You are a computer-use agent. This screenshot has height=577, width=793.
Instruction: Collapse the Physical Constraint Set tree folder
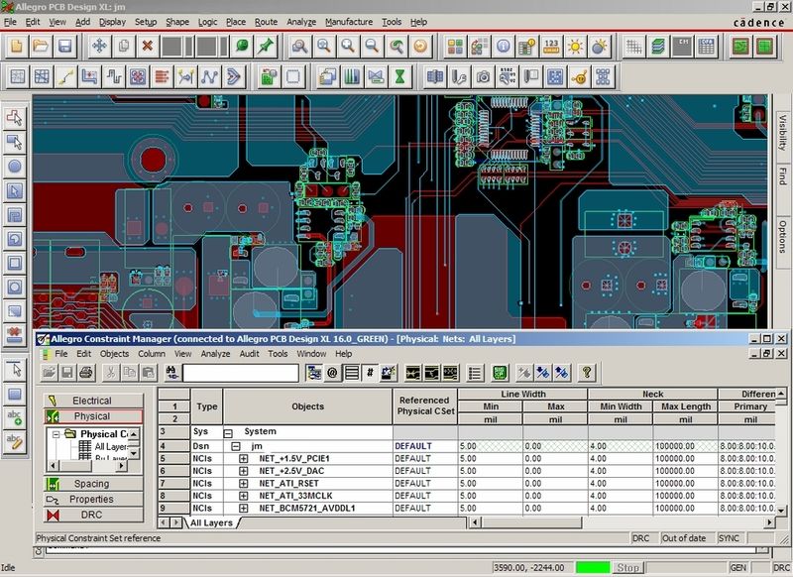[57, 434]
